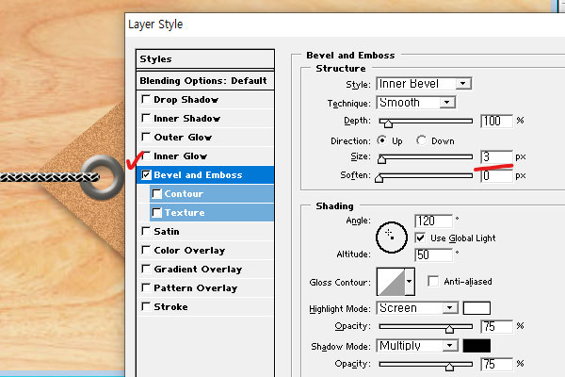
Task: Click the Angle value field
Action: click(433, 221)
